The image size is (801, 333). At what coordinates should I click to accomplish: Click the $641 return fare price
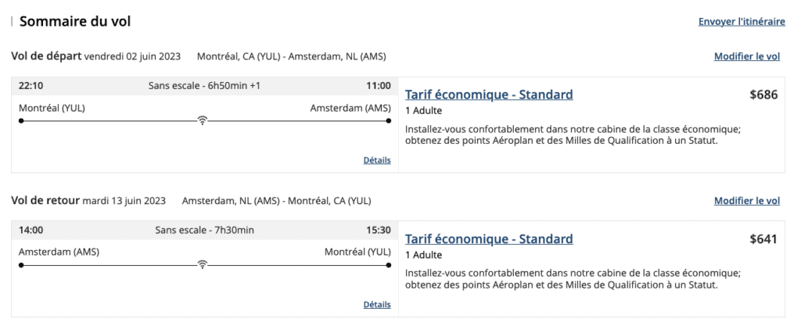point(763,239)
